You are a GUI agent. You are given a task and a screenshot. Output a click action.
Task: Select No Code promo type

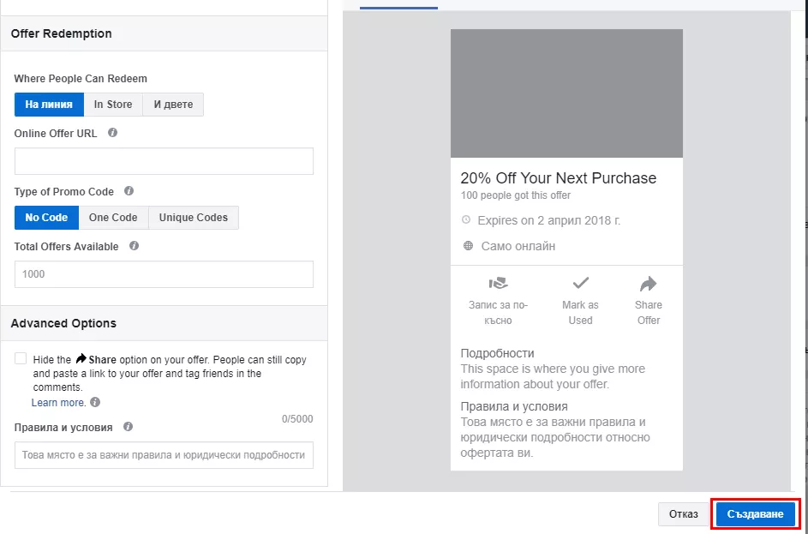coord(46,218)
